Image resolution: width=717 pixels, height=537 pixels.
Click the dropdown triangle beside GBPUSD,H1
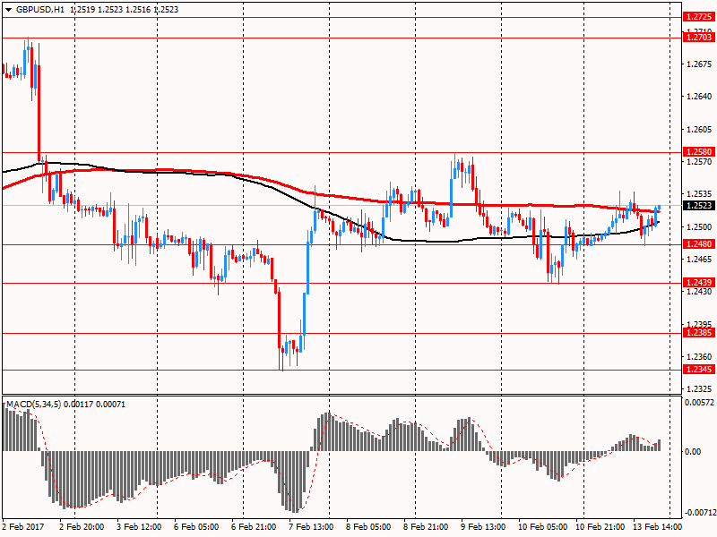pos(8,8)
